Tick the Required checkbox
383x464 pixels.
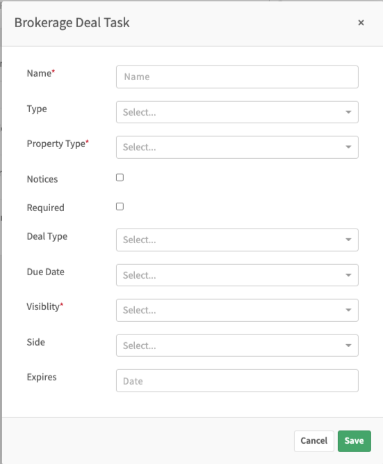(120, 206)
